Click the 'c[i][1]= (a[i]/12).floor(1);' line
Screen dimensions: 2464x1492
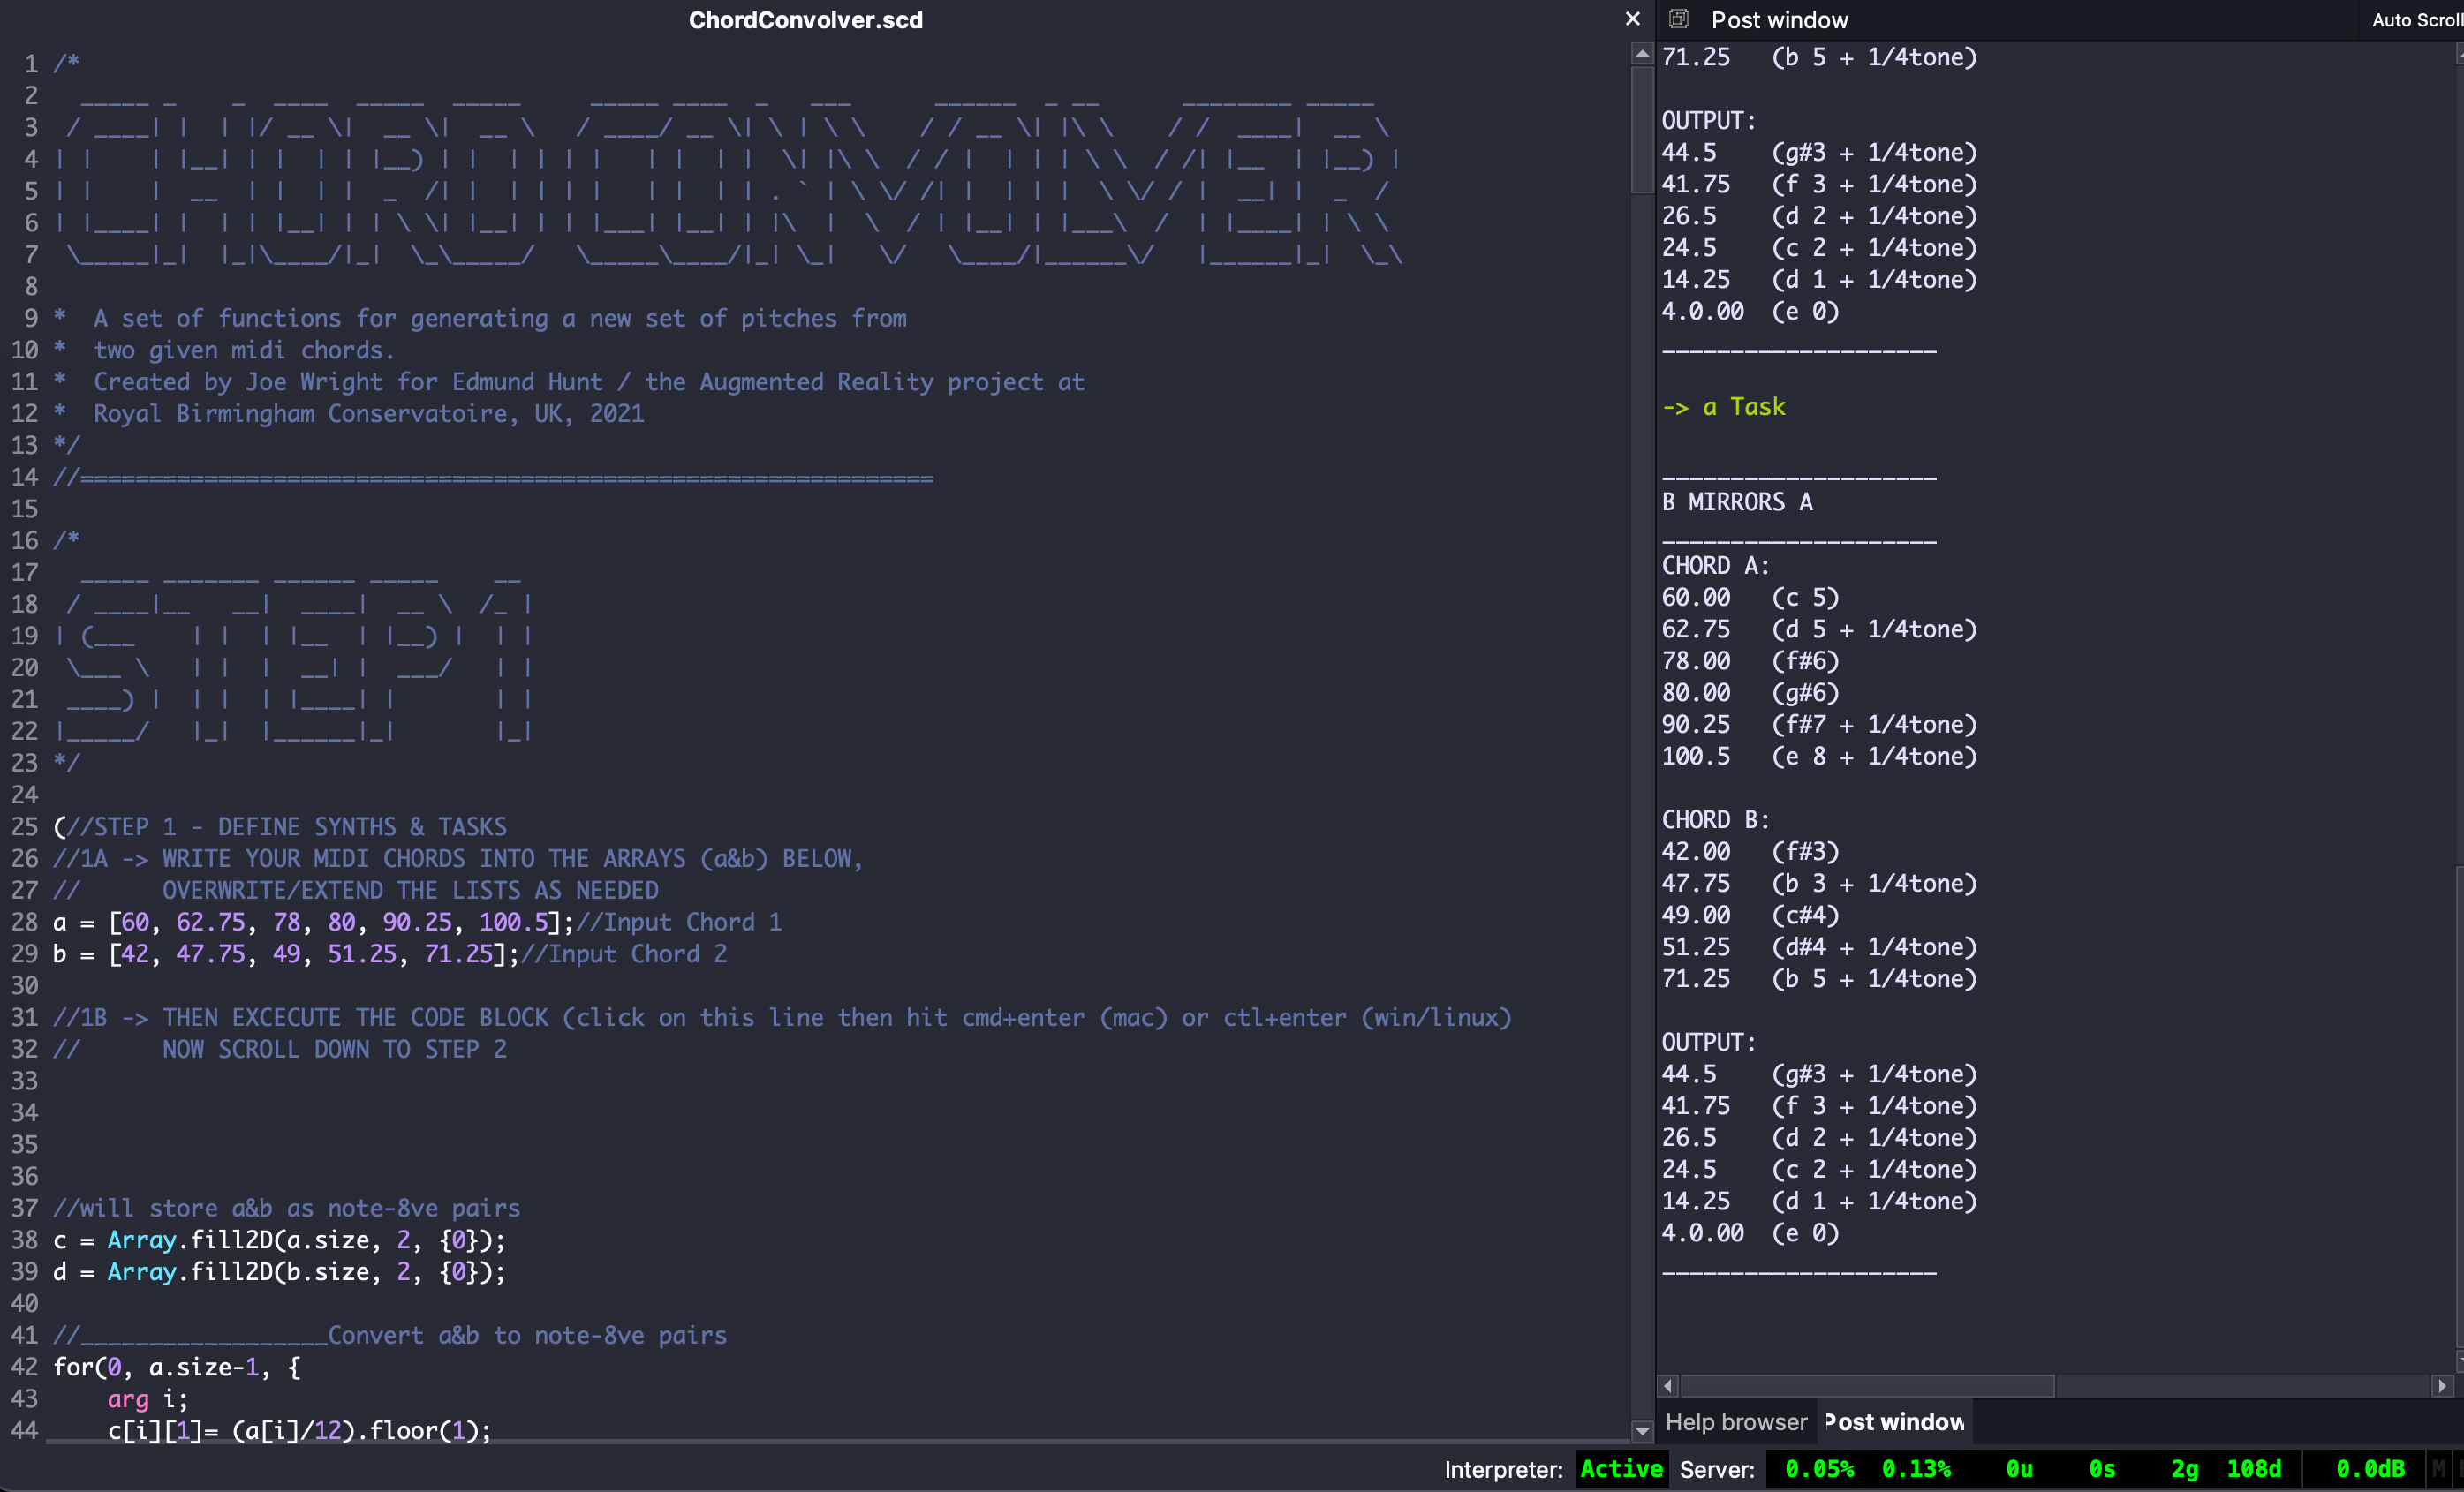pyautogui.click(x=299, y=1430)
